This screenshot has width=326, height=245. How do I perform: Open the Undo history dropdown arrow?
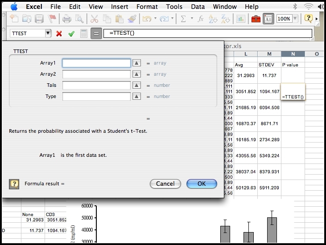click(x=155, y=18)
